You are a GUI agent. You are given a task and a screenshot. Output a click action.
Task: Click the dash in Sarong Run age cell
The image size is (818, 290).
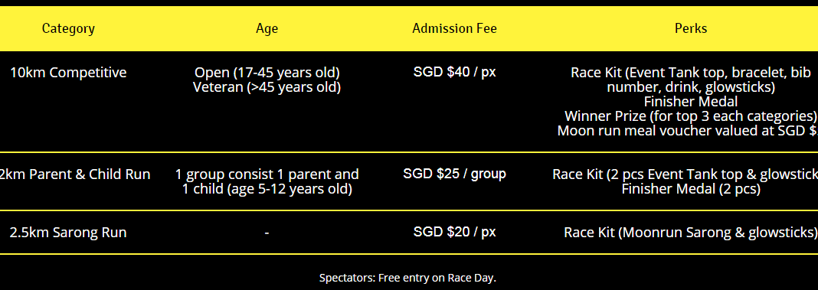(267, 233)
